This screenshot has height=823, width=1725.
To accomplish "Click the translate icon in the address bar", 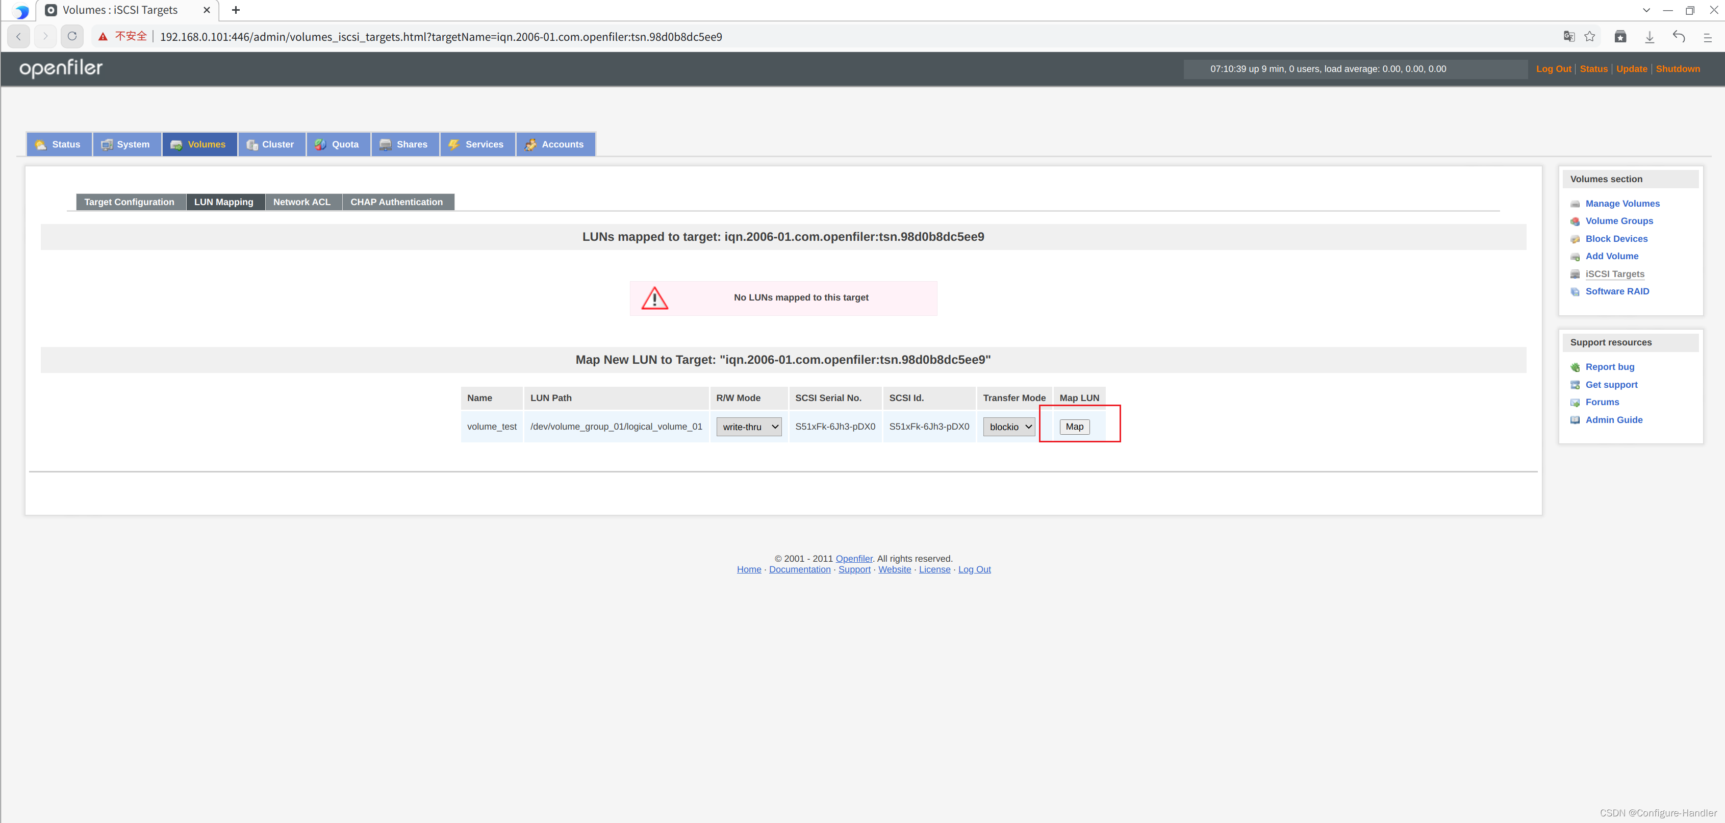I will 1569,37.
